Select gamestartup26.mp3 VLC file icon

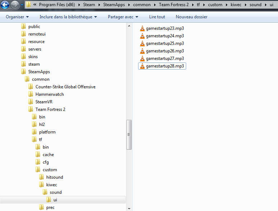tap(142, 51)
